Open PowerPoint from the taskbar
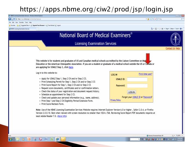Screen dimensions: 196x147 click(x=29, y=139)
